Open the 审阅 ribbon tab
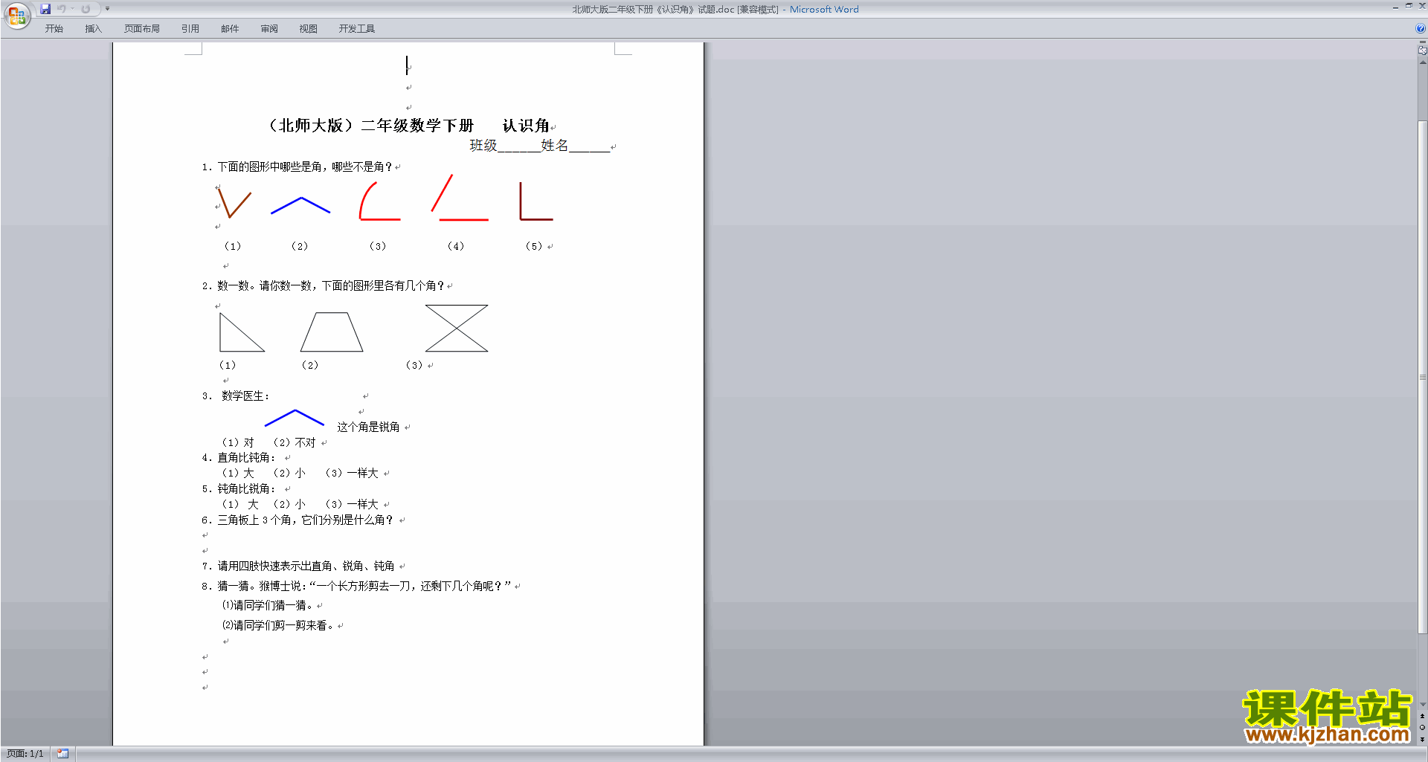Viewport: 1428px width, 762px height. pyautogui.click(x=269, y=29)
